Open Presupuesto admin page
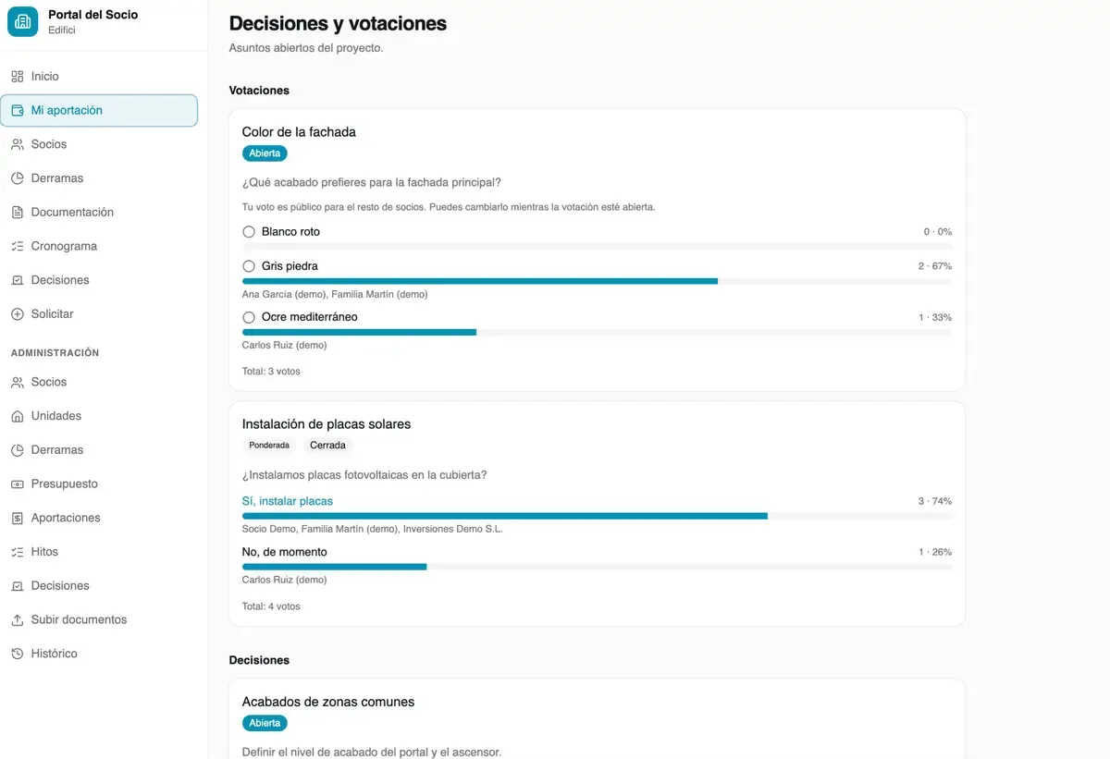Screen dimensions: 1110x759 (99, 484)
